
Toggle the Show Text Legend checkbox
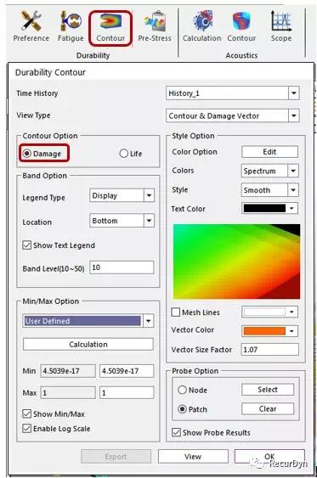click(27, 245)
